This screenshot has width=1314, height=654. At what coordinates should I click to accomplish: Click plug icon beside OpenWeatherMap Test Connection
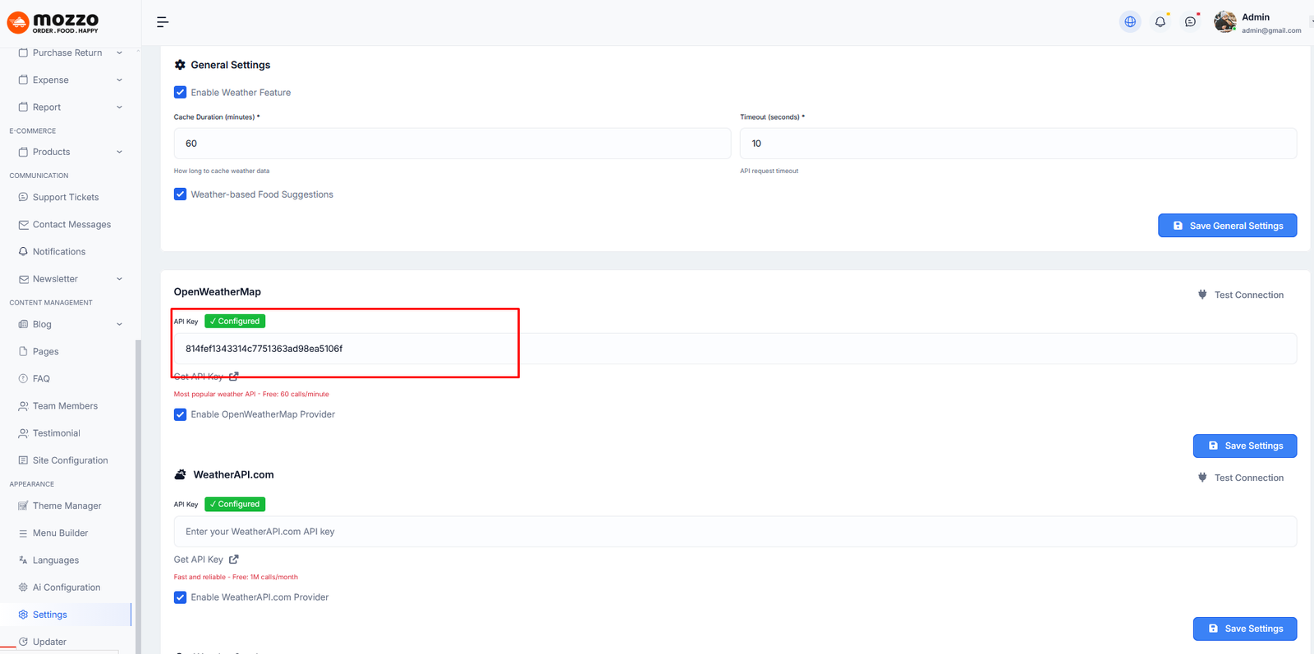pyautogui.click(x=1202, y=295)
